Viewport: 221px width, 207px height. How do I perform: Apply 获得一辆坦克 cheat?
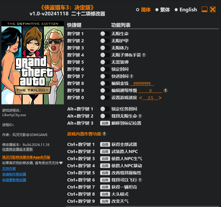[105, 187]
